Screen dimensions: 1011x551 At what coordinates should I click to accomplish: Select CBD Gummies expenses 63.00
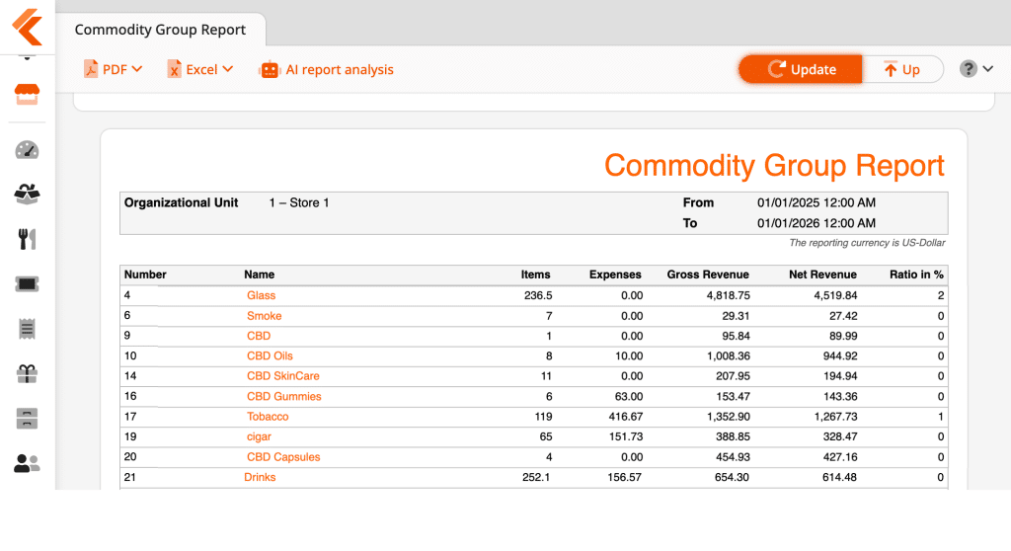tap(627, 397)
